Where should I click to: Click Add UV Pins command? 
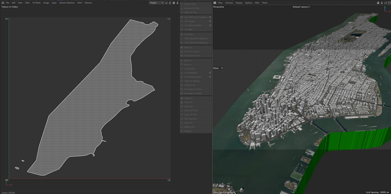pos(196,4)
